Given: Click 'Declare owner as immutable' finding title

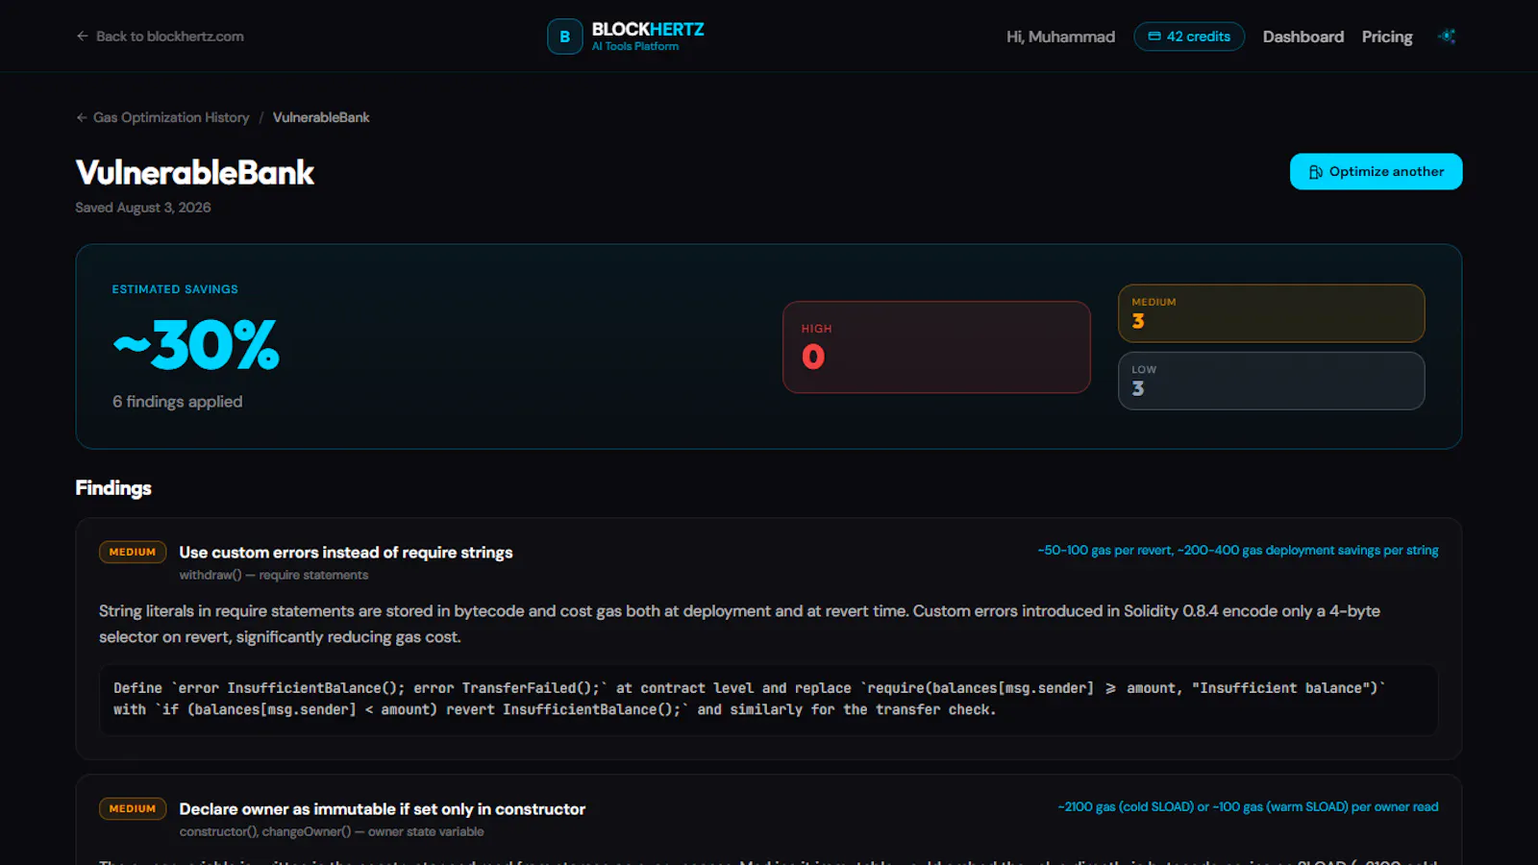Looking at the screenshot, I should pyautogui.click(x=383, y=809).
